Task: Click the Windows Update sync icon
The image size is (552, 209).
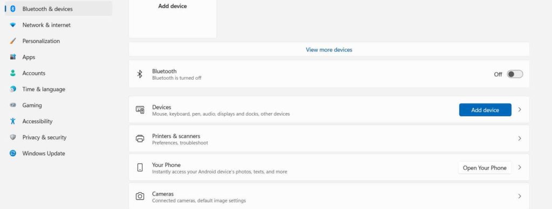Action: tap(13, 154)
